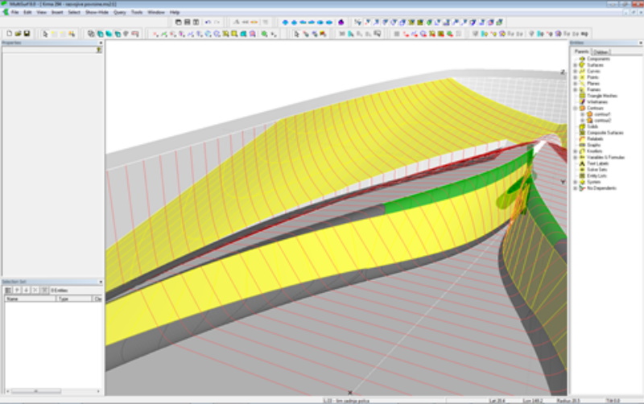Expand the Surfaces tree node

(575, 64)
